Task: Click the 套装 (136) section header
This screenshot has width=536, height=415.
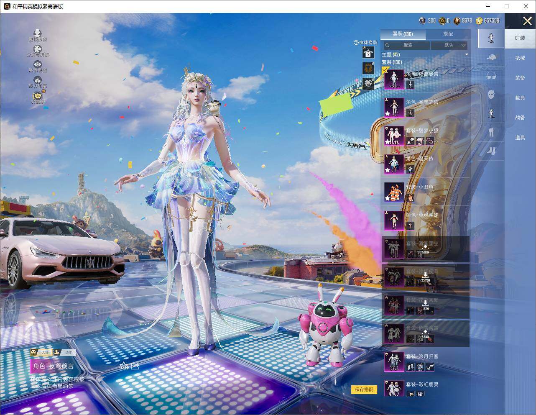Action: (x=392, y=62)
